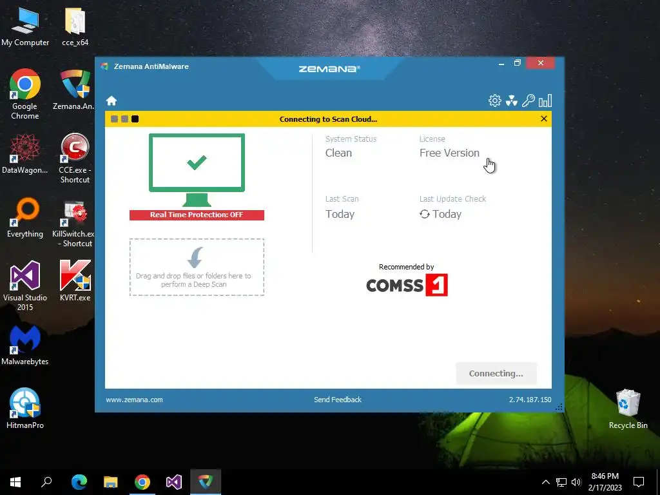The width and height of the screenshot is (660, 495).
Task: Select the KillSwitch.exe shortcut icon
Action: (x=74, y=222)
